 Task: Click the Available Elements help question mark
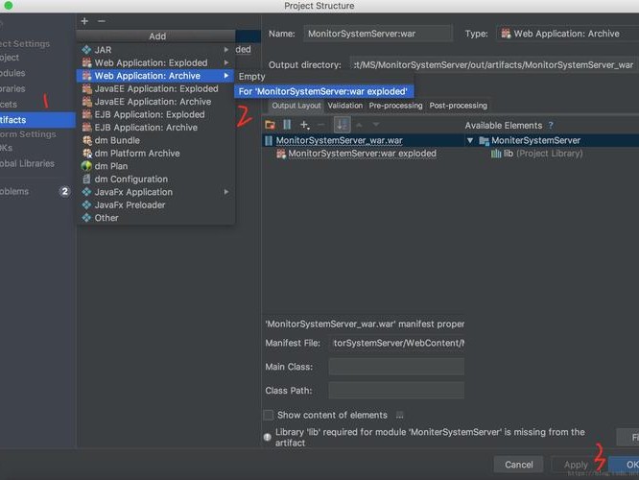click(551, 126)
